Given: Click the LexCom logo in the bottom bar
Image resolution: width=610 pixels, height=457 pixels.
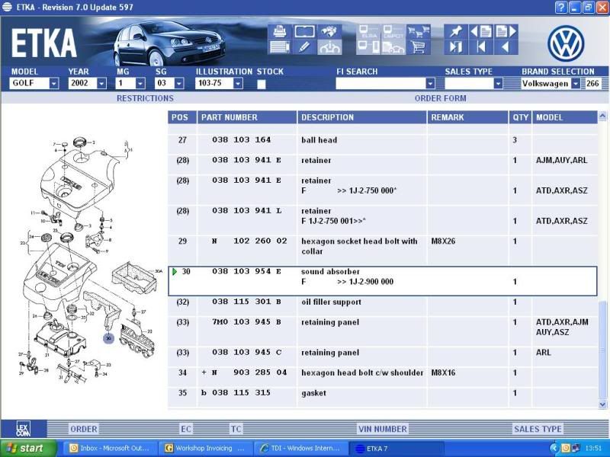Looking at the screenshot, I should click(24, 429).
